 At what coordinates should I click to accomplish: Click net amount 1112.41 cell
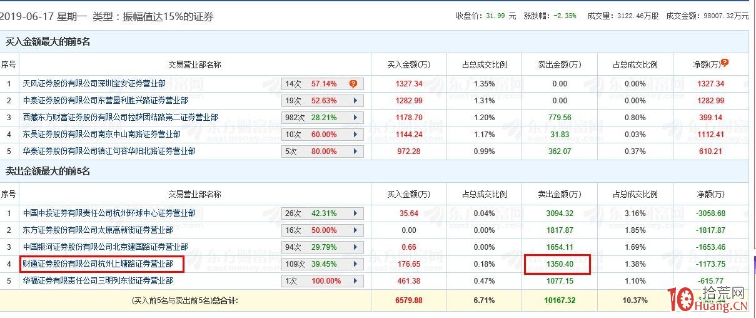pyautogui.click(x=710, y=135)
